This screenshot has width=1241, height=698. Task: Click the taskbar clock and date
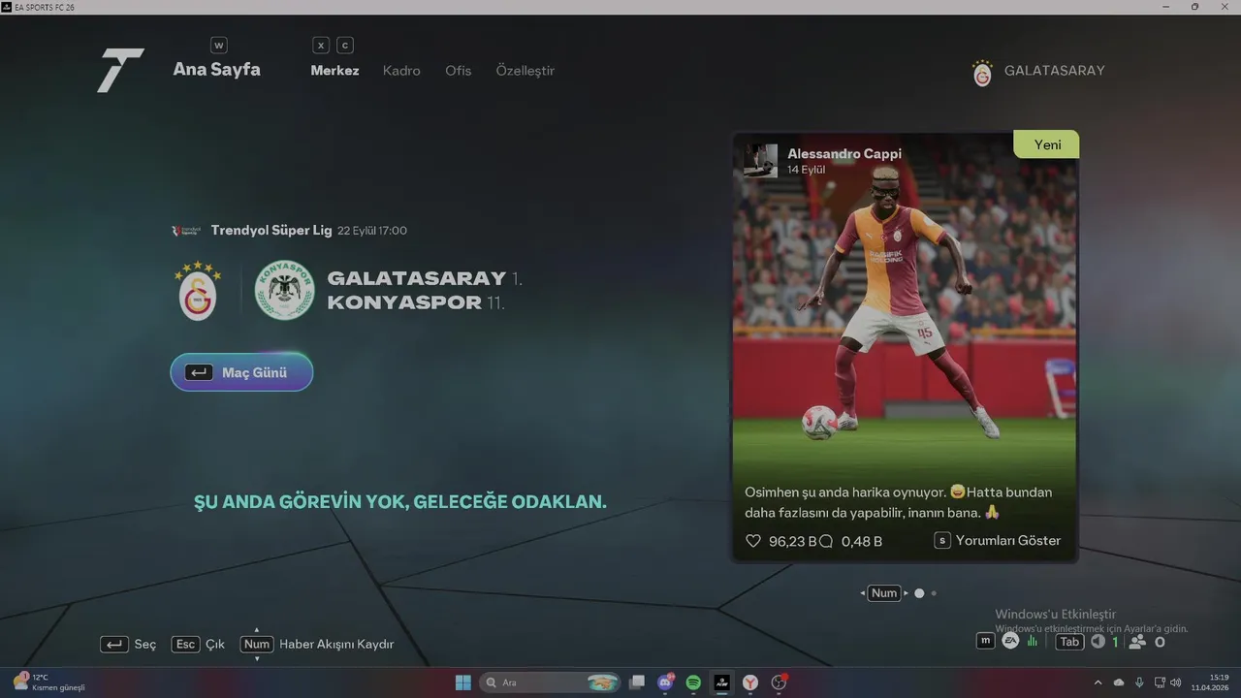point(1211,682)
